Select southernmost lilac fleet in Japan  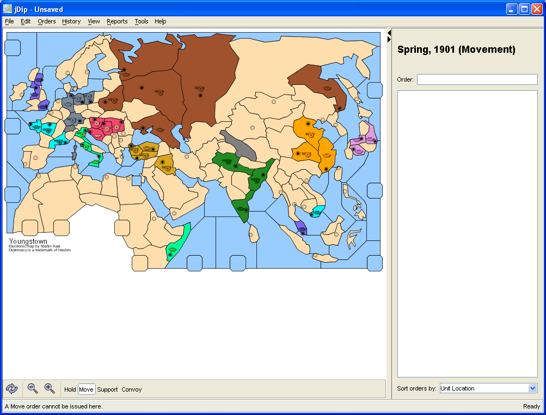pyautogui.click(x=358, y=151)
